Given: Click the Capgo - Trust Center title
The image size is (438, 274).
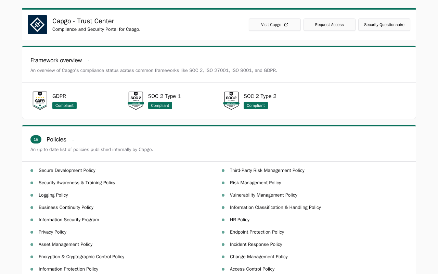Looking at the screenshot, I should point(83,21).
